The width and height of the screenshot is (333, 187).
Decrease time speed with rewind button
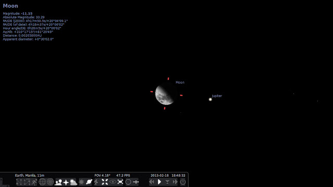(x=151, y=182)
